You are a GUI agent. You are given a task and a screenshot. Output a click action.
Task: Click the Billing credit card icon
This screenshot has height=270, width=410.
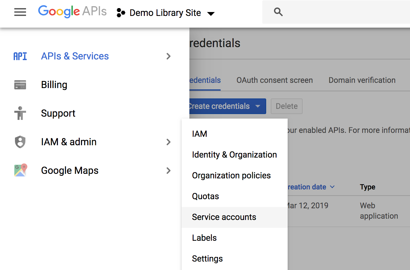20,85
